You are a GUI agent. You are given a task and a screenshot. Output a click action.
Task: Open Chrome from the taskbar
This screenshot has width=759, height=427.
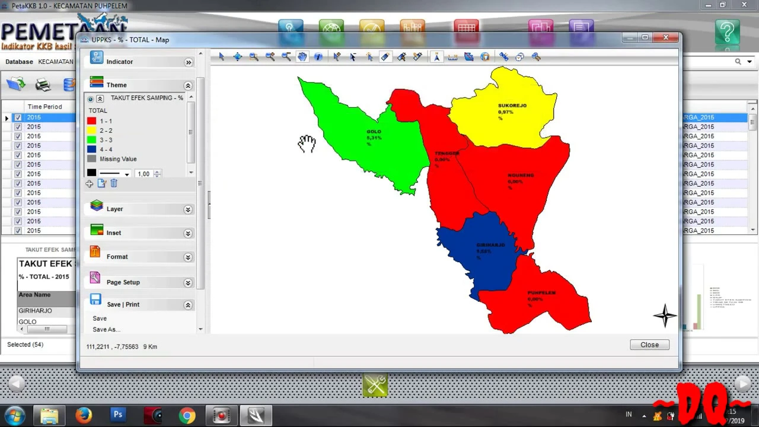click(x=187, y=416)
